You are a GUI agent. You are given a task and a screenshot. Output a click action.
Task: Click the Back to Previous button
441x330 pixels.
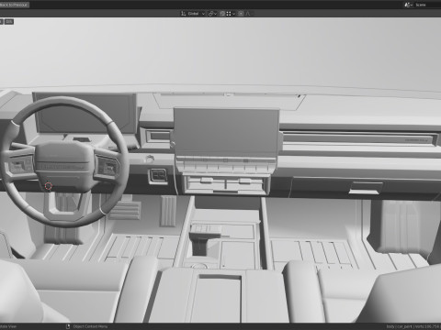14,5
